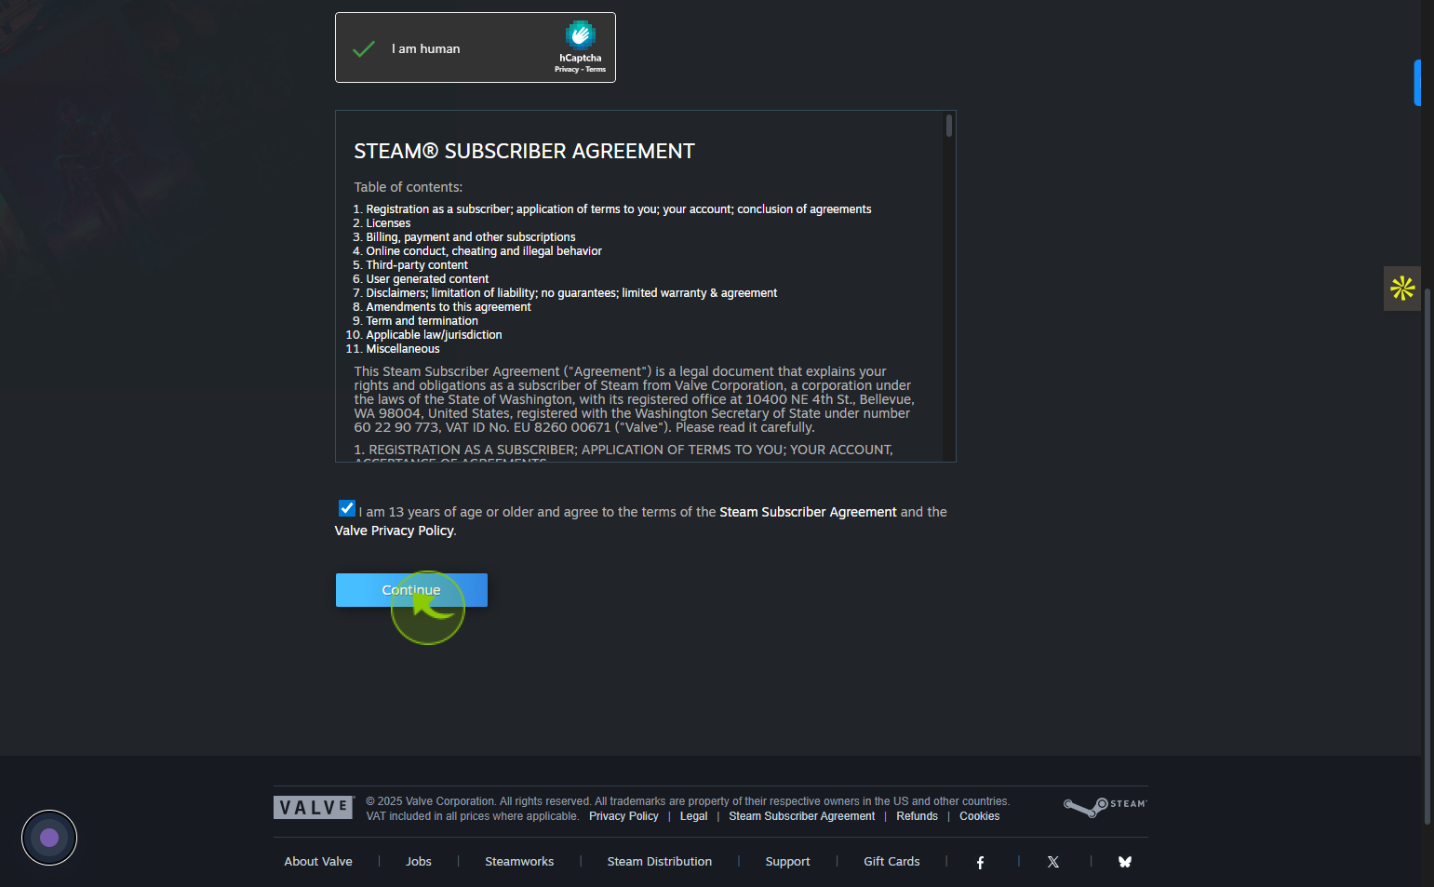Click the hCaptcha hand logo

click(x=581, y=34)
